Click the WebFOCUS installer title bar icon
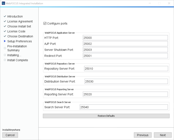 [3, 3]
